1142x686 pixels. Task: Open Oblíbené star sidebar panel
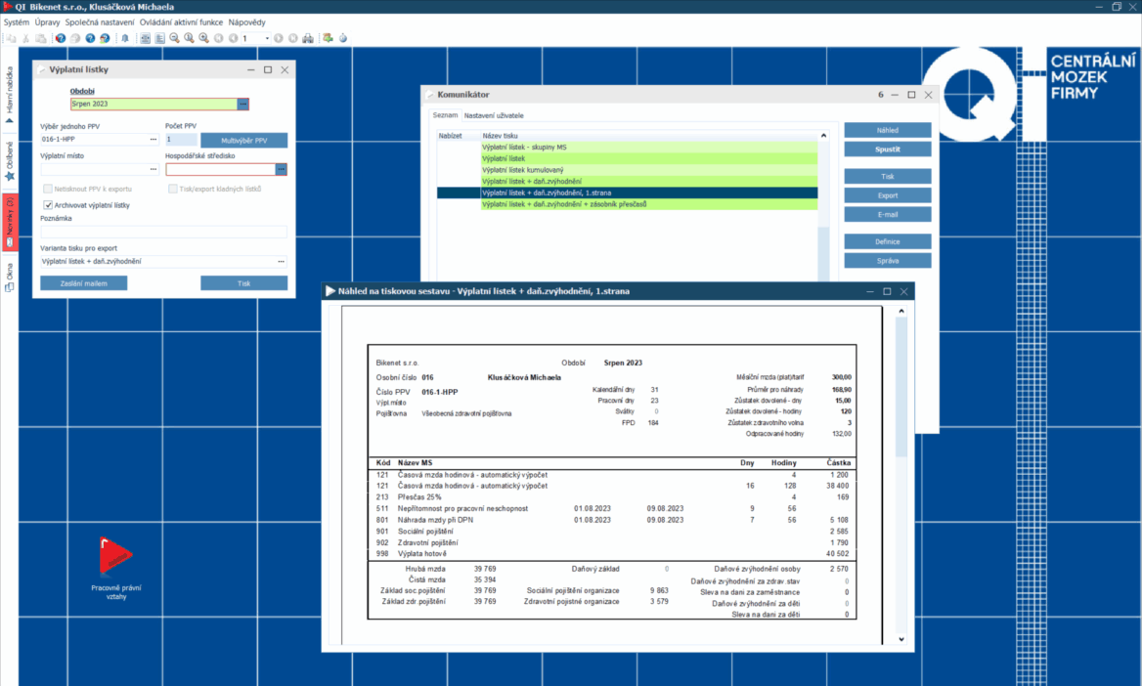10,162
